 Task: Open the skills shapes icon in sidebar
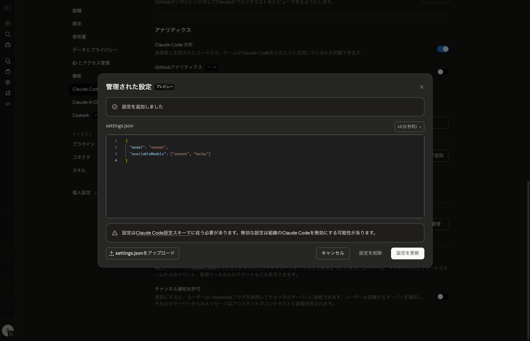pos(8,93)
